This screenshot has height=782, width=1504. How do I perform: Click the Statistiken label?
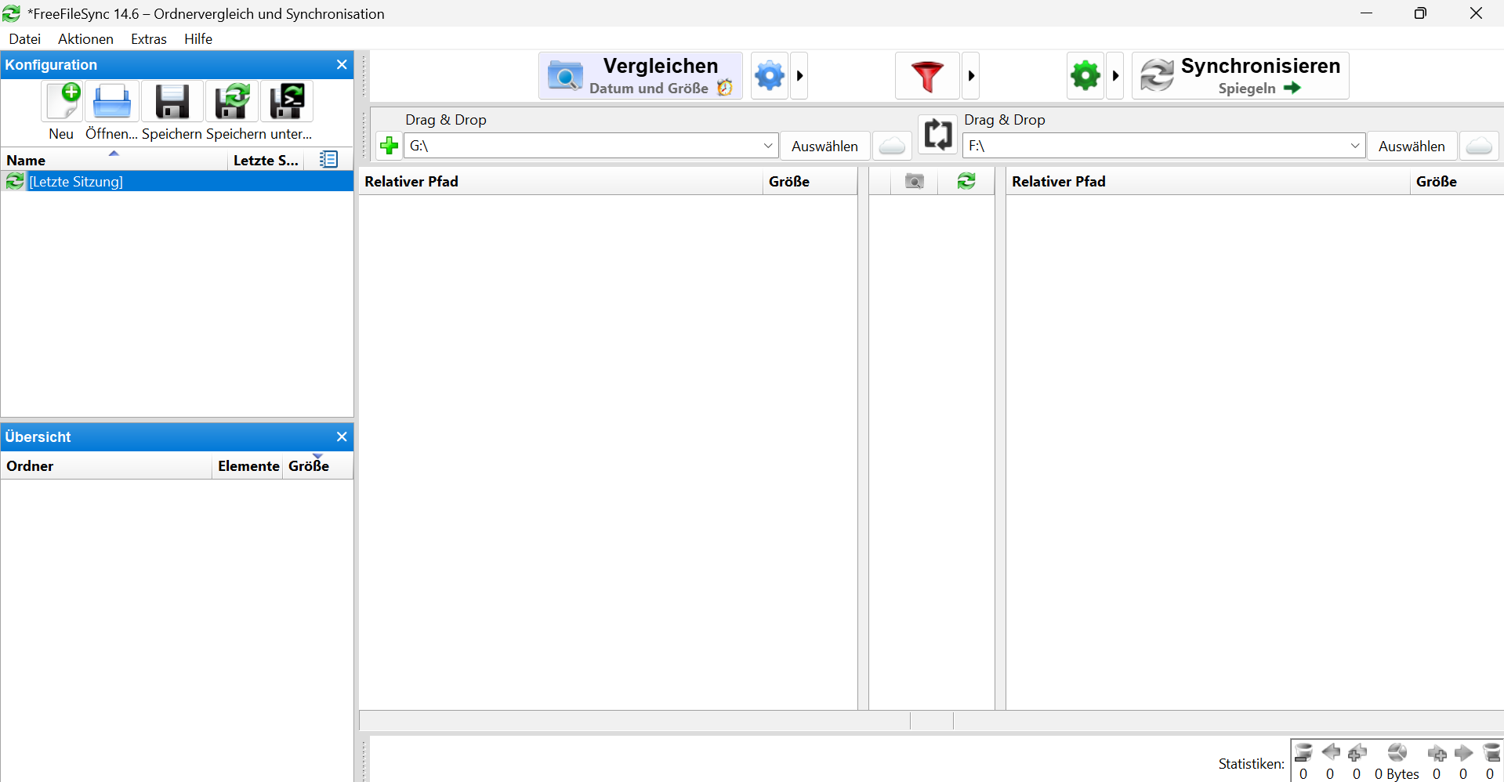(1252, 764)
